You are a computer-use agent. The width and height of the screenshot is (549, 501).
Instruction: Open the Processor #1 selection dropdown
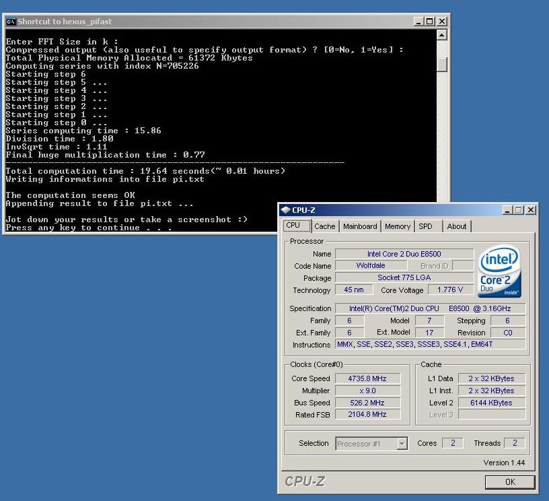(402, 444)
